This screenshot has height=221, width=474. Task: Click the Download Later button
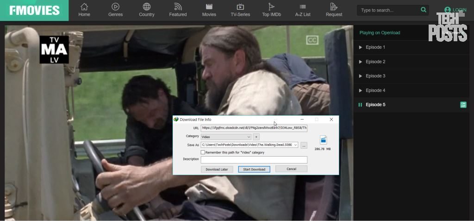217,169
